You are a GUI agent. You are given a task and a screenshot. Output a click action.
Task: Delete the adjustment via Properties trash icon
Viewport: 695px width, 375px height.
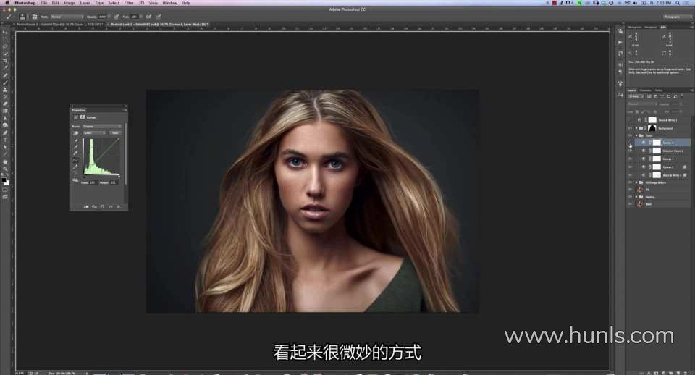(x=118, y=206)
